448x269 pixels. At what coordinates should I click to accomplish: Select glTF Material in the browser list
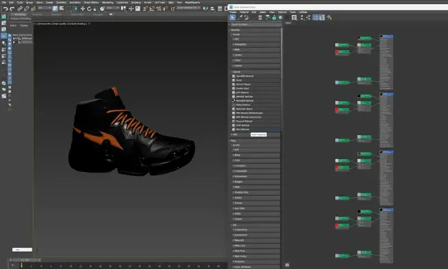242,92
